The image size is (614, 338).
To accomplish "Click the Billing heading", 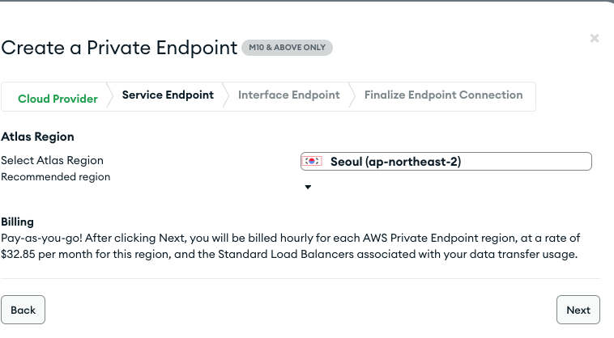I will (17, 221).
